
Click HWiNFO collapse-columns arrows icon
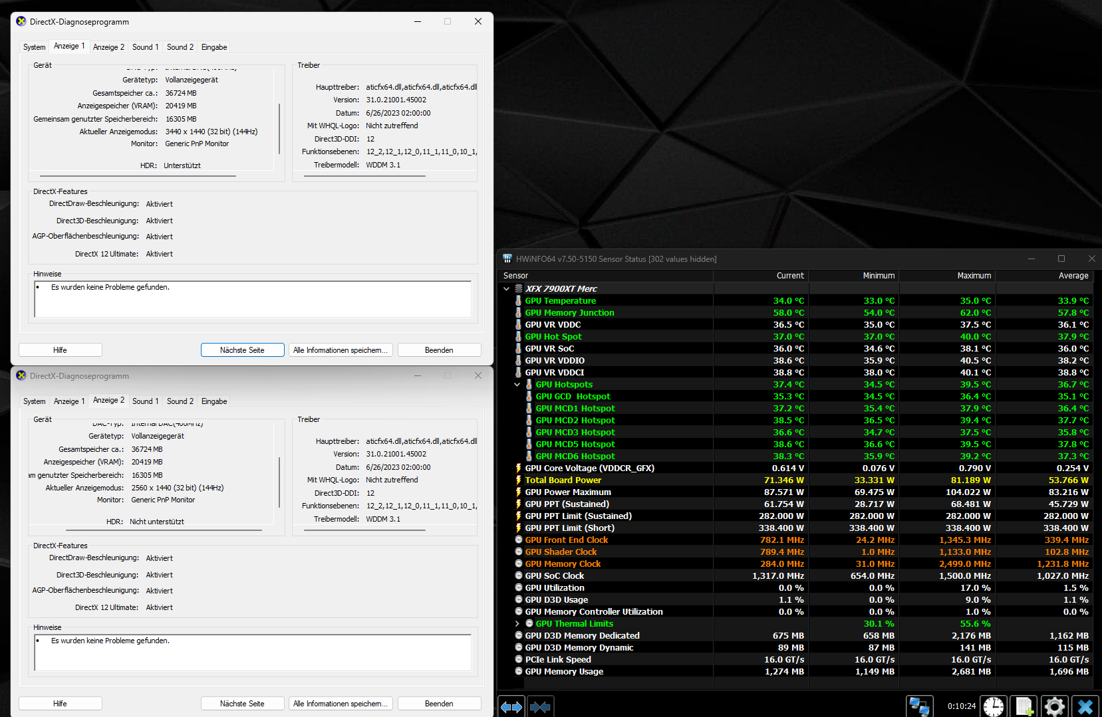tap(540, 706)
